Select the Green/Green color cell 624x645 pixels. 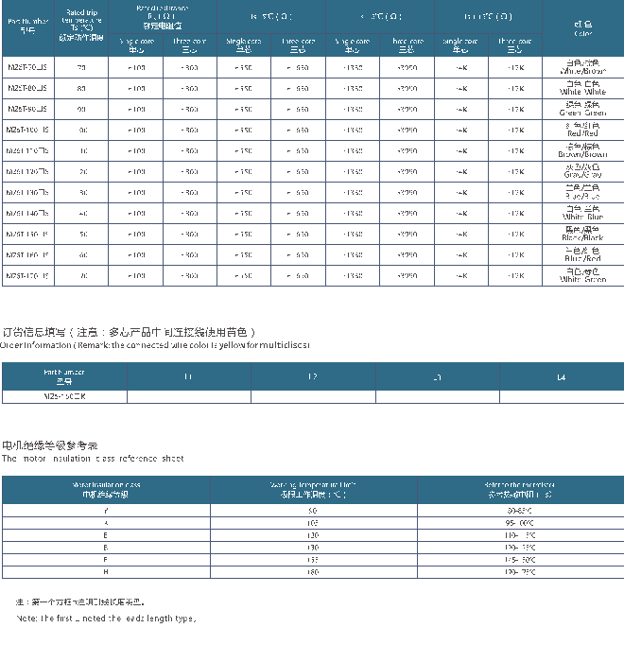tap(583, 109)
